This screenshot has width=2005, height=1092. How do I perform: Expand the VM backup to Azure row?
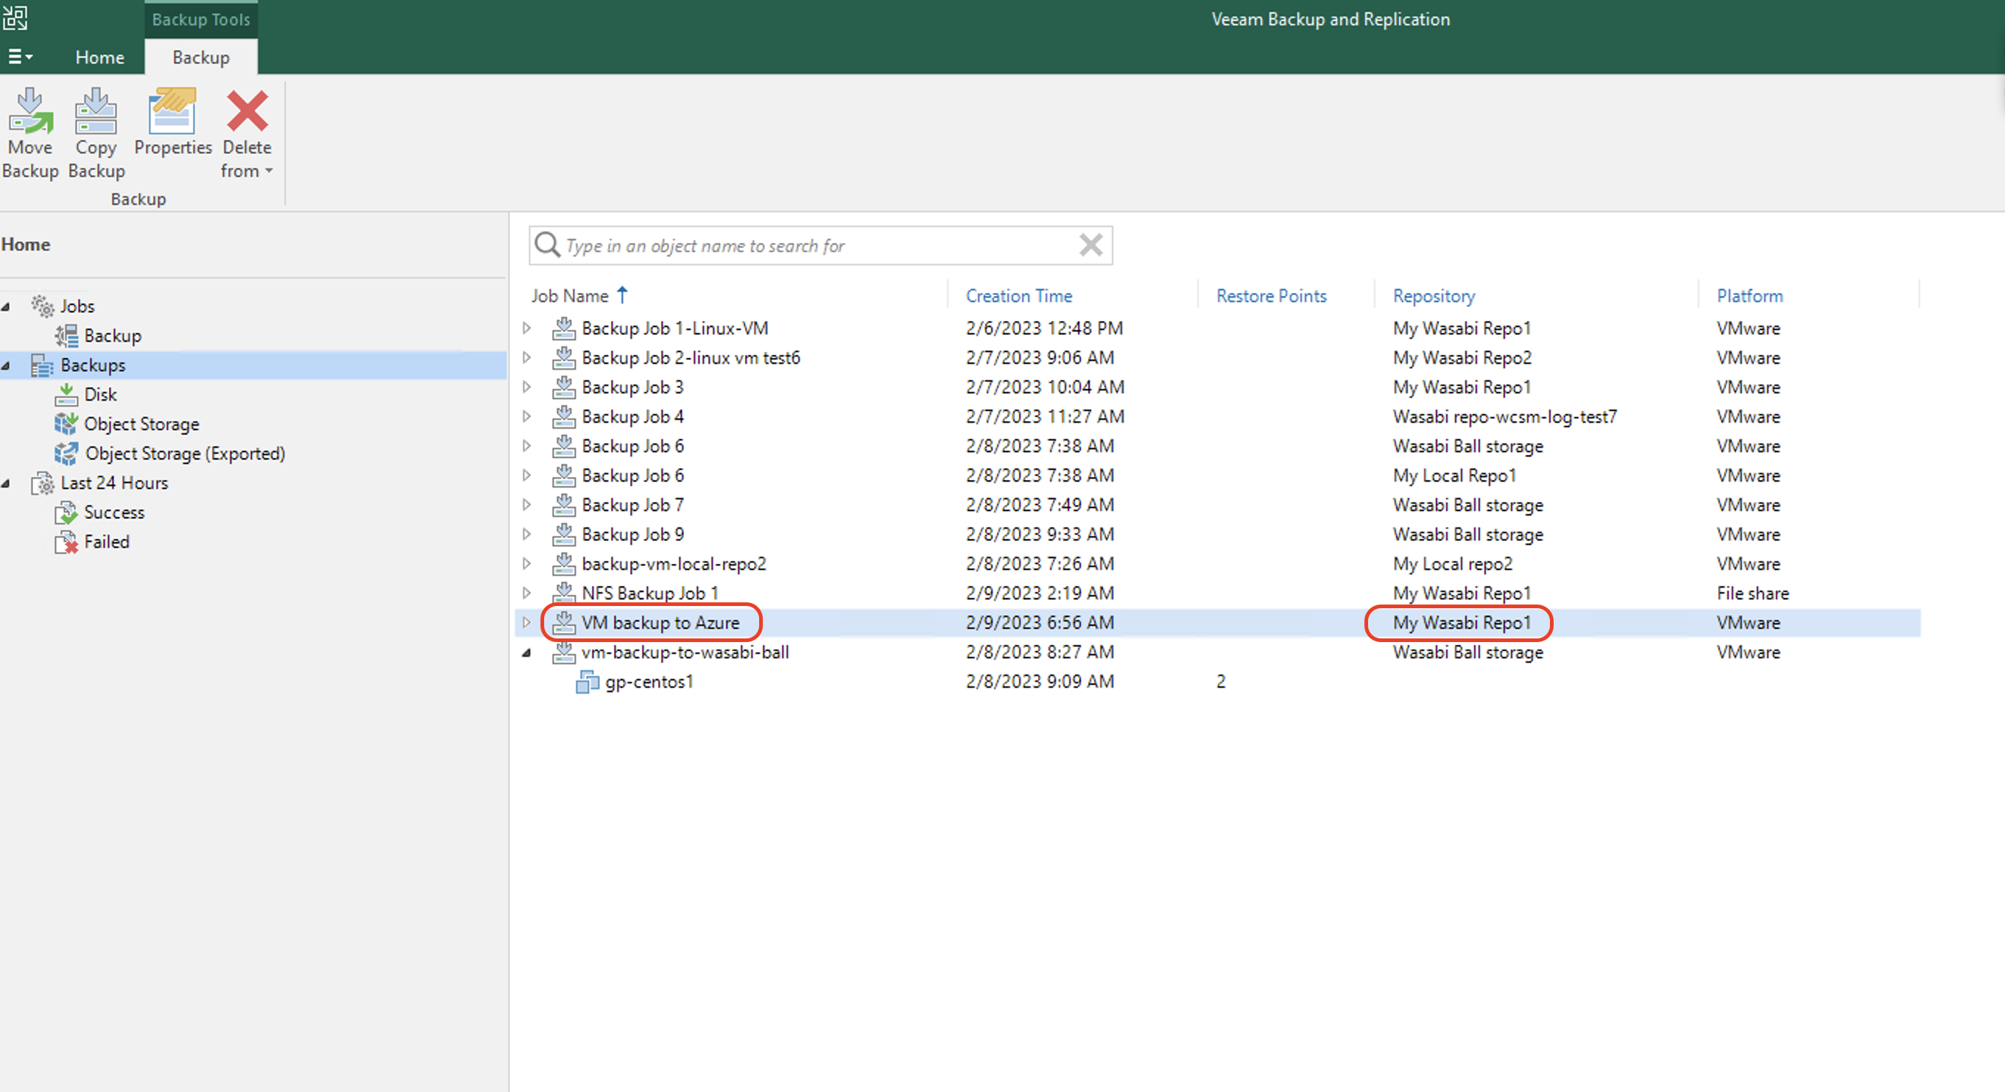[x=527, y=623]
